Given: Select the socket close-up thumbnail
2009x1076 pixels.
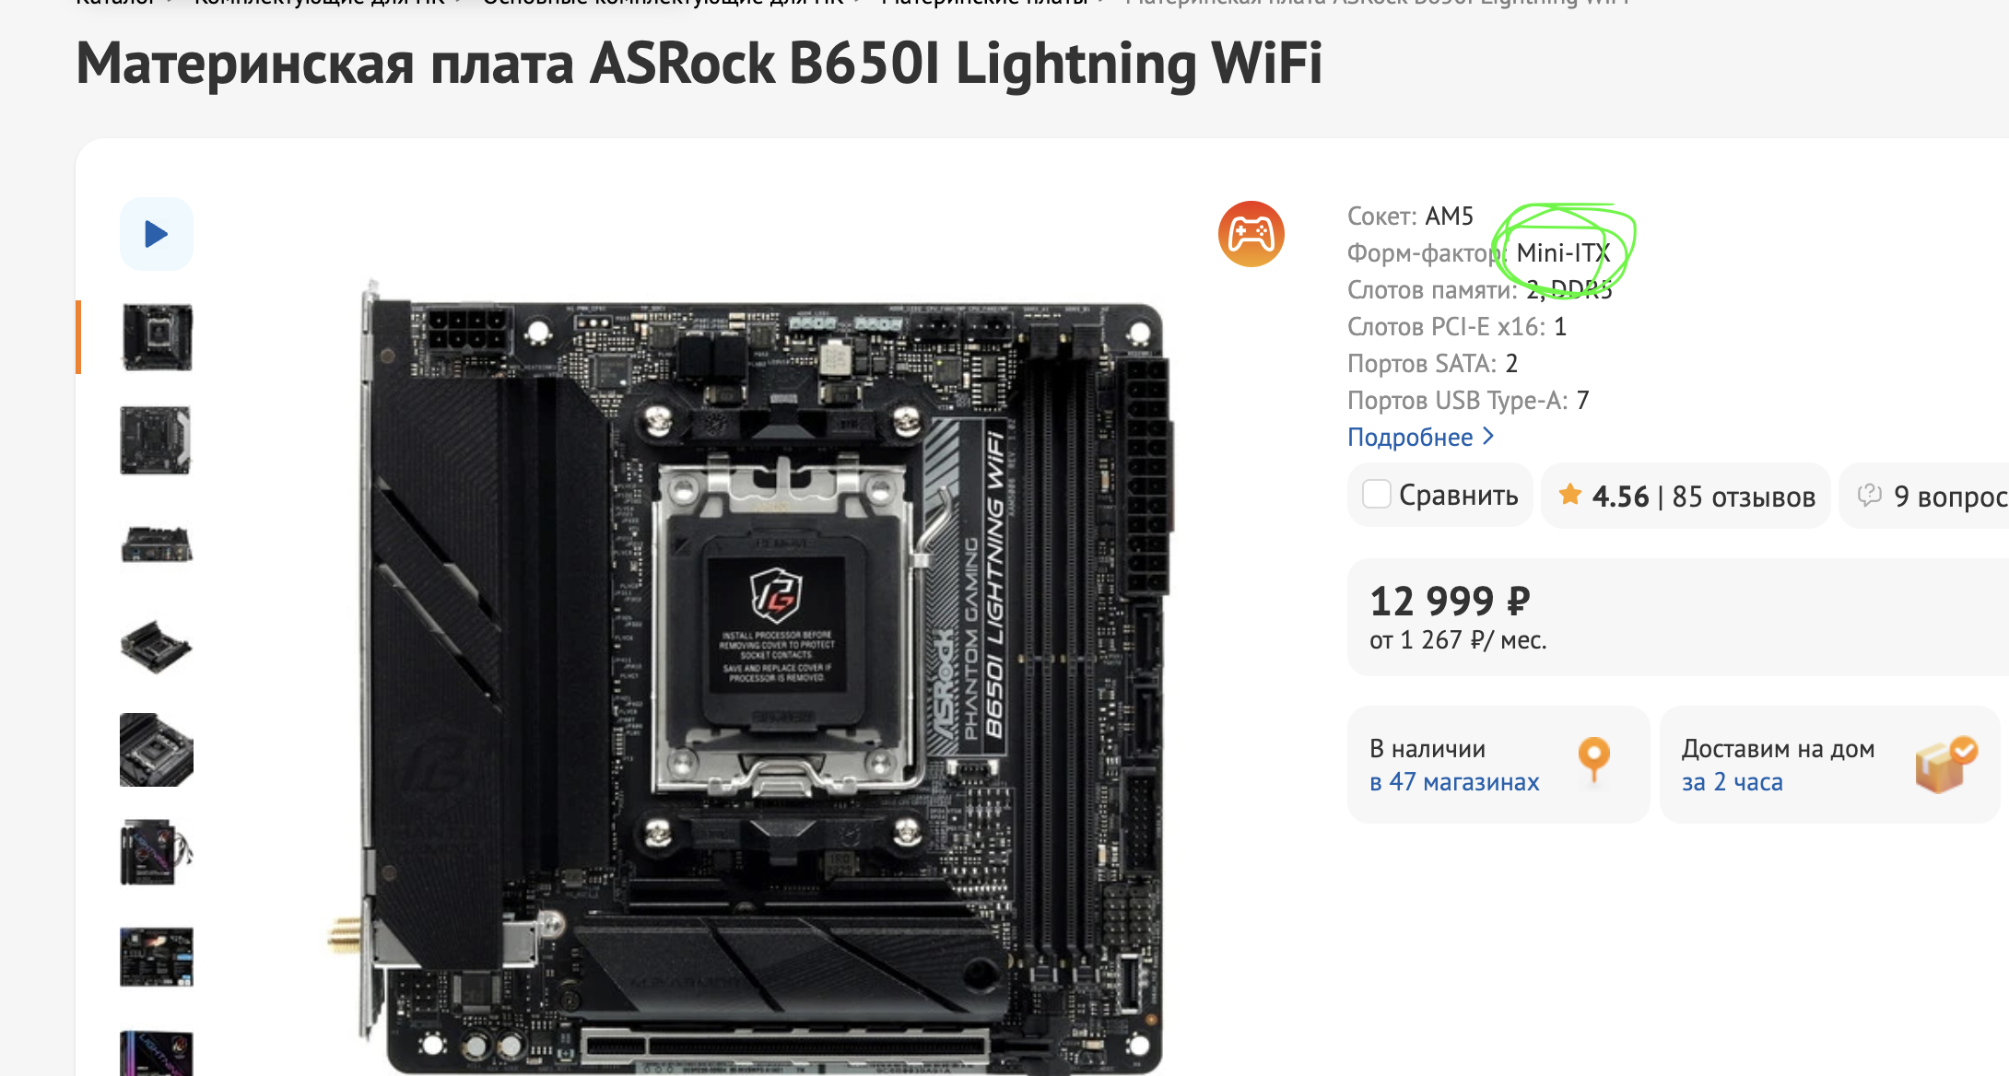Looking at the screenshot, I should (x=157, y=750).
